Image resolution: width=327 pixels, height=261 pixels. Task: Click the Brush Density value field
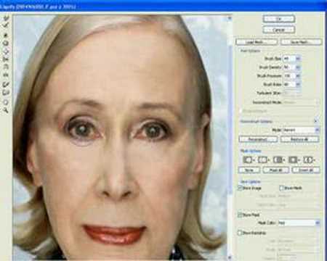tap(289, 67)
